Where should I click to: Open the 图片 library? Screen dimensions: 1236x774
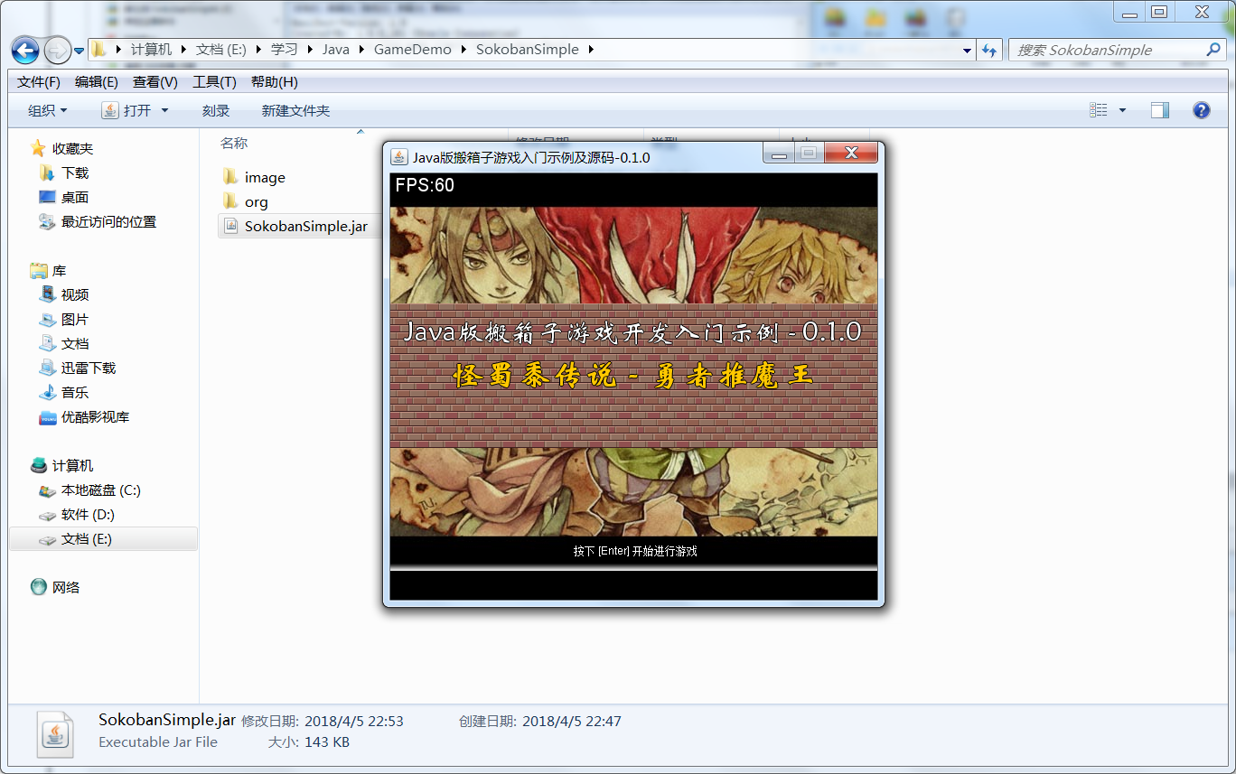point(75,319)
